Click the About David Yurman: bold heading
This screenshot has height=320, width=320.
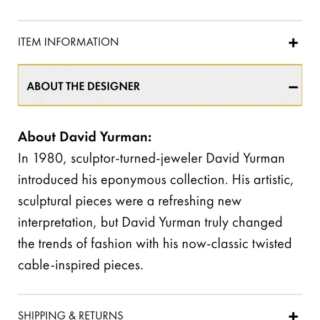pyautogui.click(x=85, y=136)
